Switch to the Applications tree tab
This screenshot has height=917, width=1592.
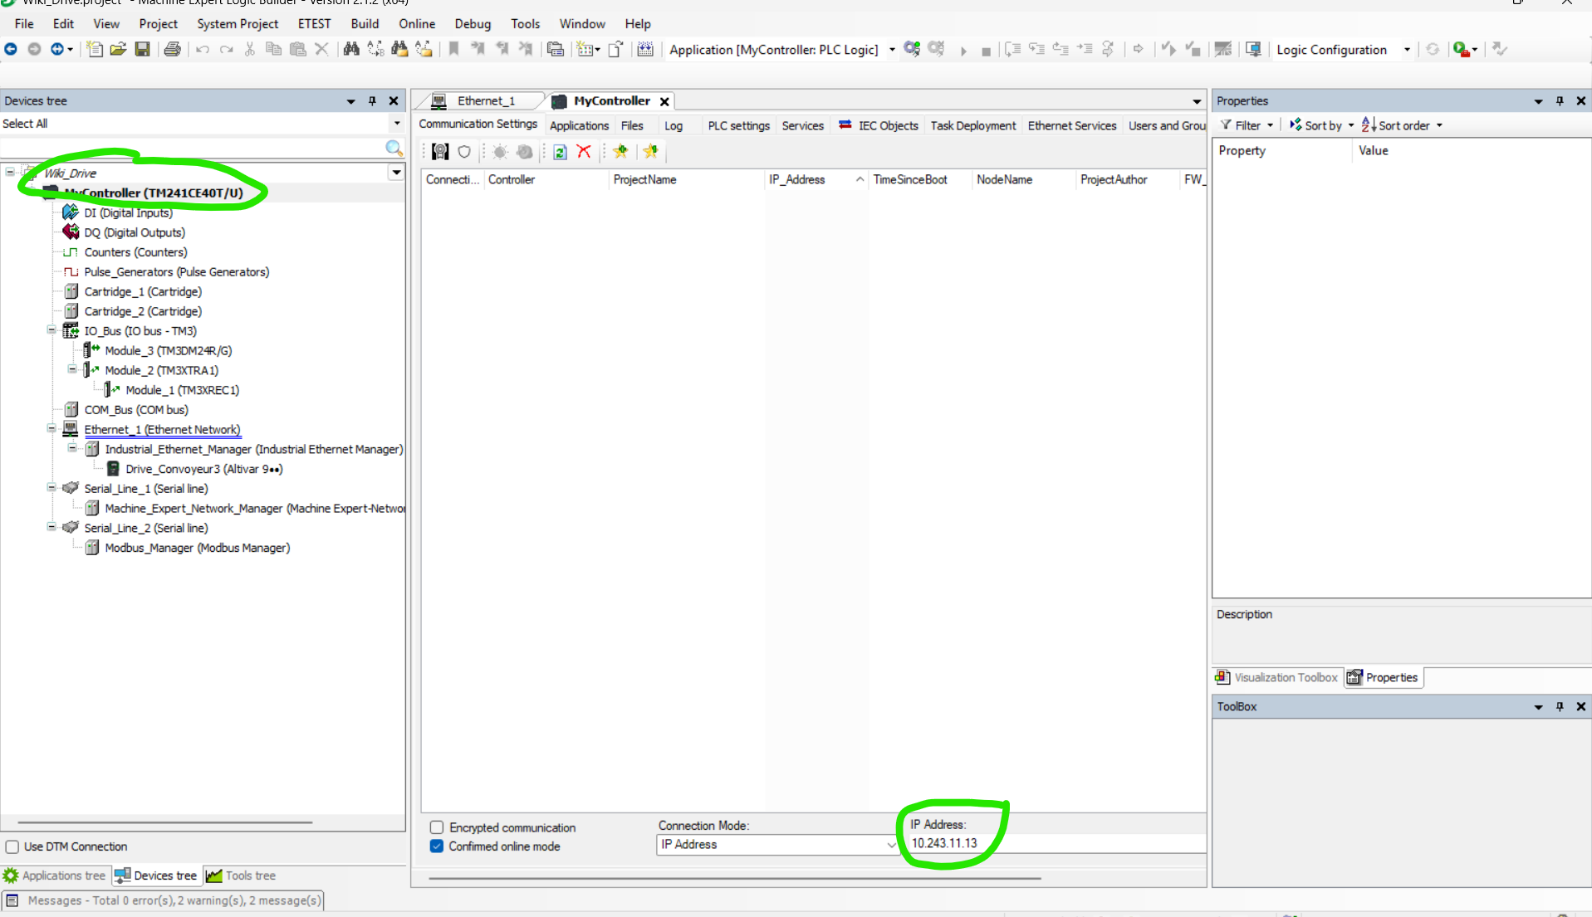55,876
